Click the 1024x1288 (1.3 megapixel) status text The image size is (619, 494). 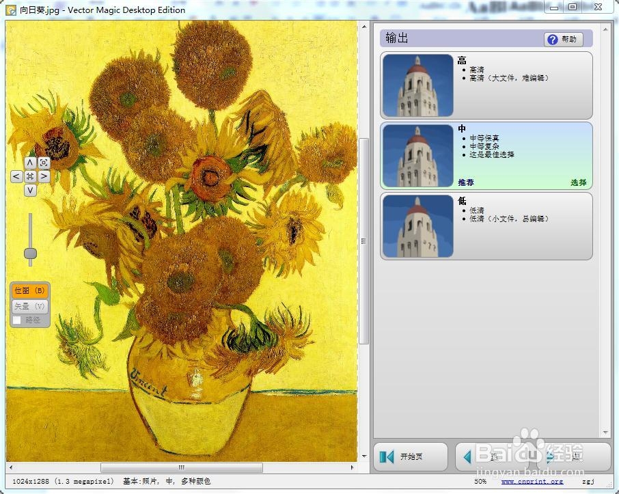[63, 482]
